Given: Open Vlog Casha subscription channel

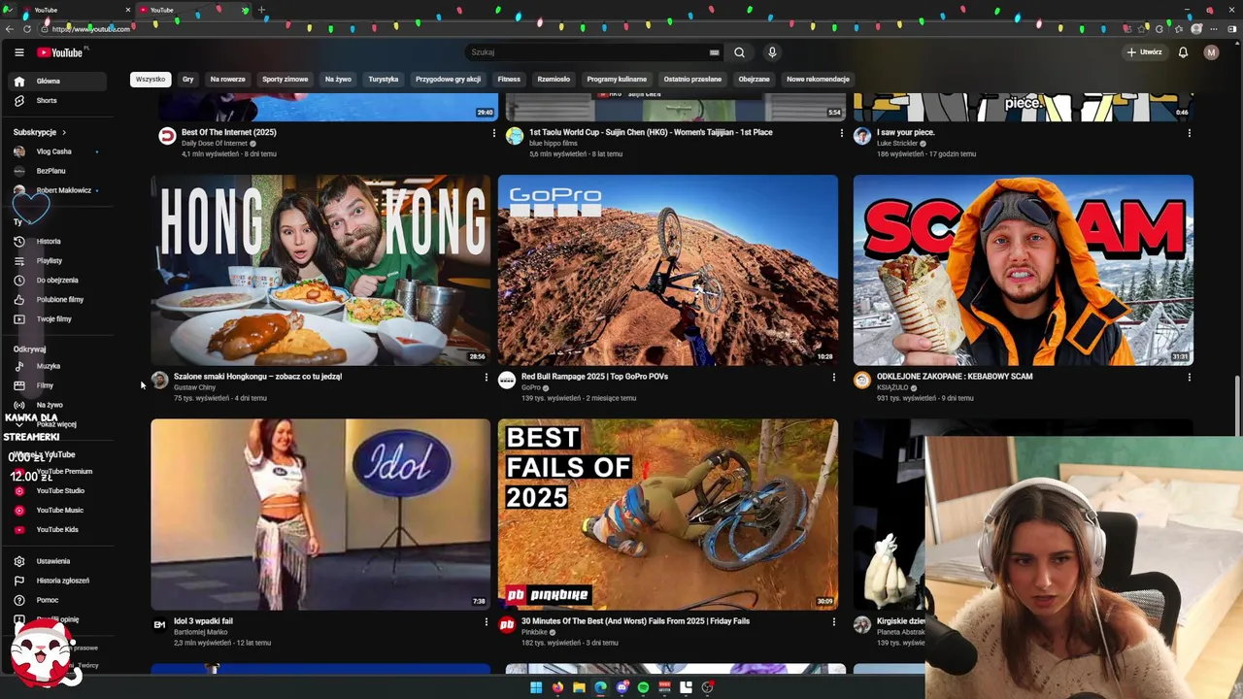Looking at the screenshot, I should 57,151.
